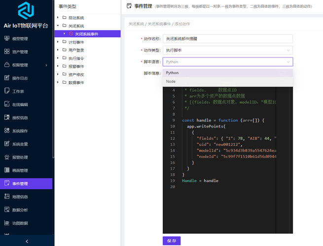Click the folder icon beside 关闭系统

point(65,26)
